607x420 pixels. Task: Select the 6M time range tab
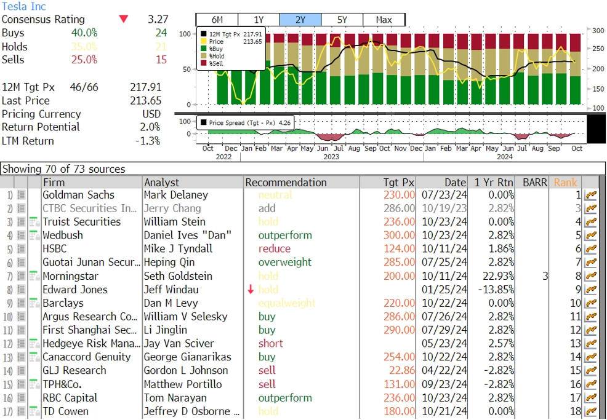[x=217, y=20]
